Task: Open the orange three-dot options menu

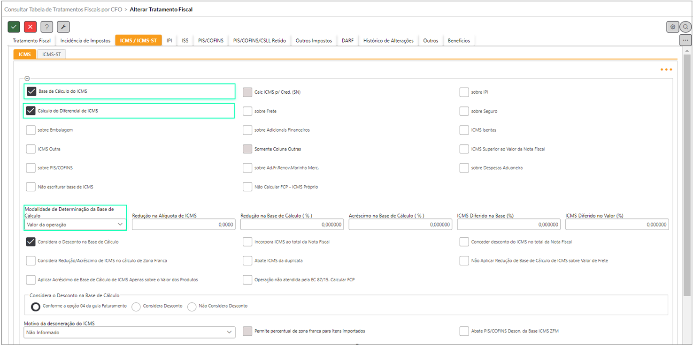Action: (666, 69)
